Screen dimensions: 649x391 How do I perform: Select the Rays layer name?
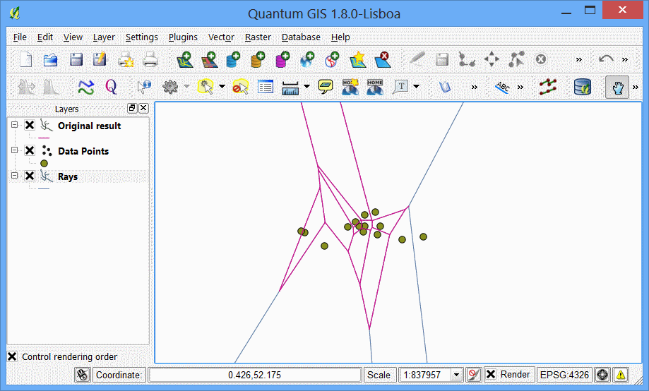point(68,176)
